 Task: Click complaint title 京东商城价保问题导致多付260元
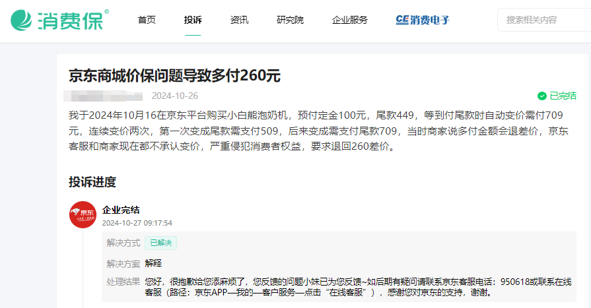174,76
